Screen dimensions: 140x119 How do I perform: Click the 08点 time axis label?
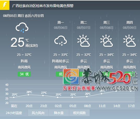[87, 106]
